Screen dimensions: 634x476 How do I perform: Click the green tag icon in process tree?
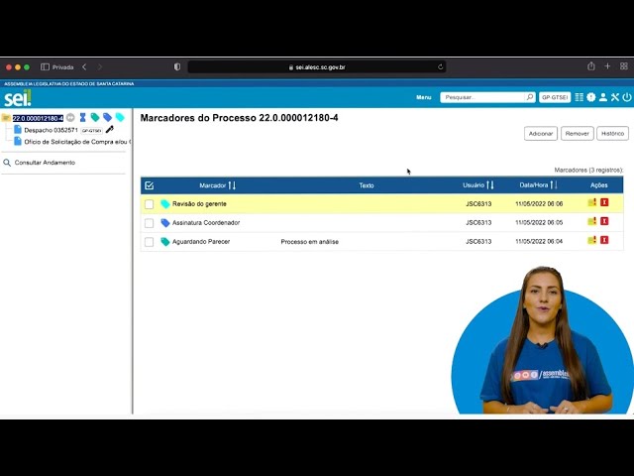tap(95, 117)
